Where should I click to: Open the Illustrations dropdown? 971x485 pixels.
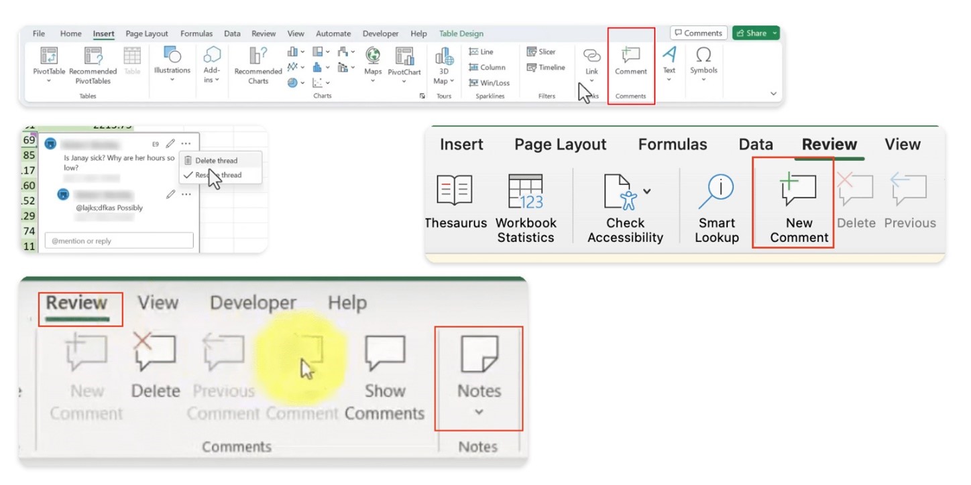172,79
